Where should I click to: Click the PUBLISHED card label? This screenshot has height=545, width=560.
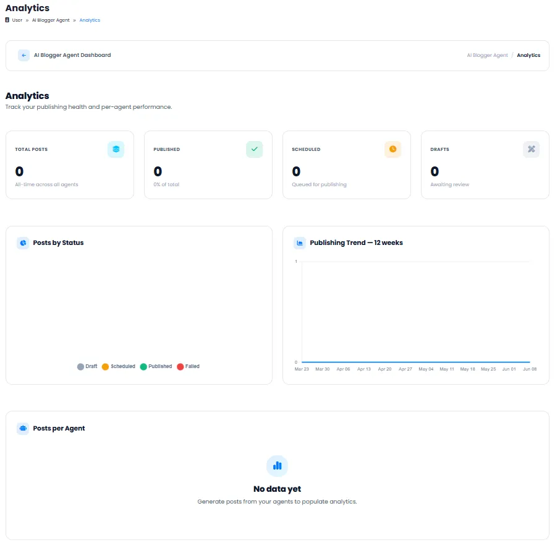click(166, 149)
